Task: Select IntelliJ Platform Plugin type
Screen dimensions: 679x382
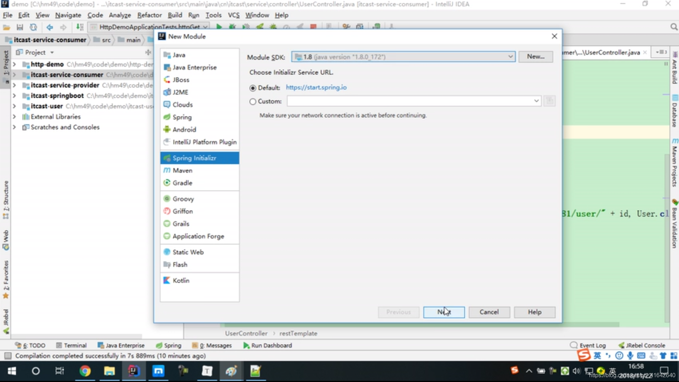Action: [199, 142]
